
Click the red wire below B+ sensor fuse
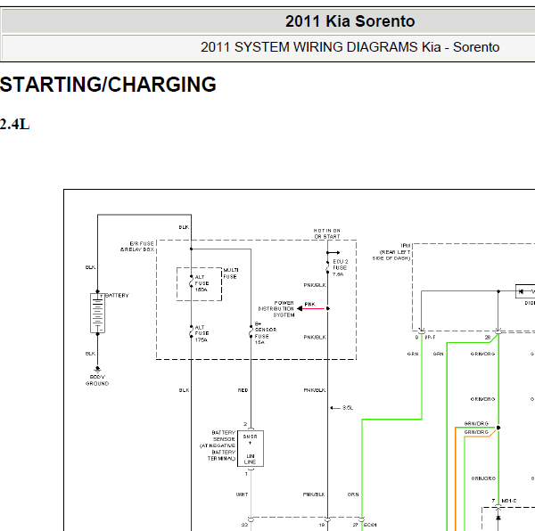tap(251, 393)
